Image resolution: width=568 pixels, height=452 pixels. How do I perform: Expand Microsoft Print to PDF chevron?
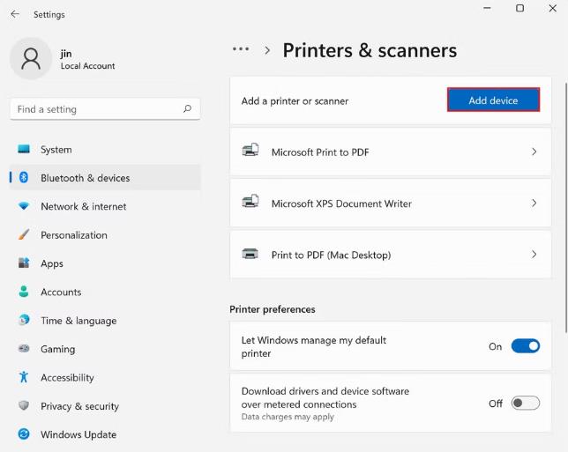click(x=534, y=152)
